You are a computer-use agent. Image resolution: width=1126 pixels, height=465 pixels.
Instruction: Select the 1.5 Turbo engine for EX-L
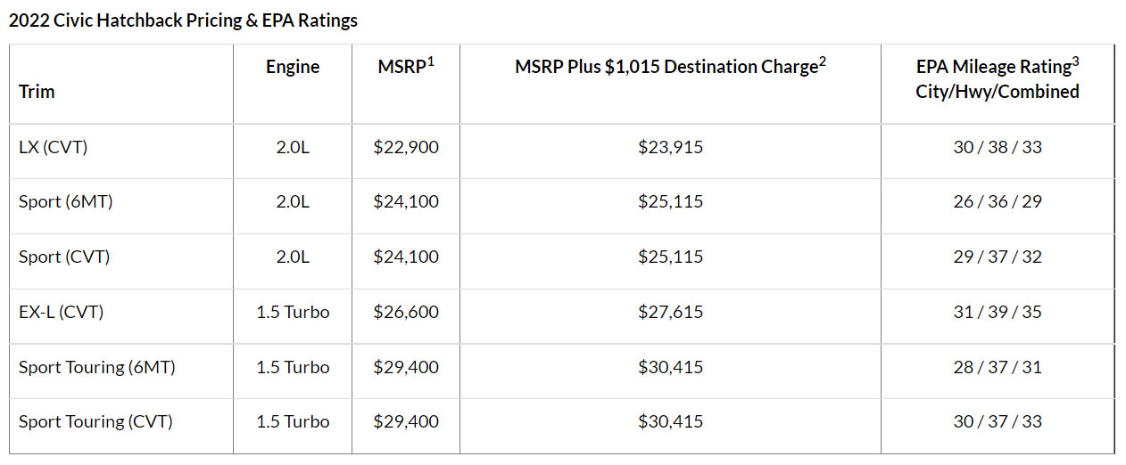coord(293,312)
